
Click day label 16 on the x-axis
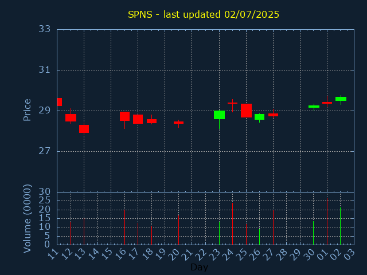pos(121,254)
